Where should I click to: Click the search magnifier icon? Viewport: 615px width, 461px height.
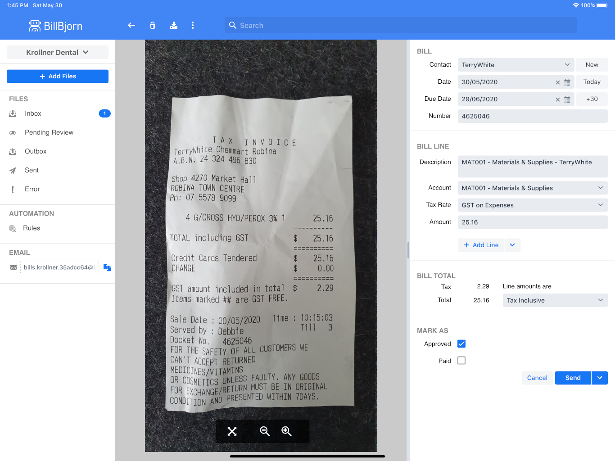point(233,25)
